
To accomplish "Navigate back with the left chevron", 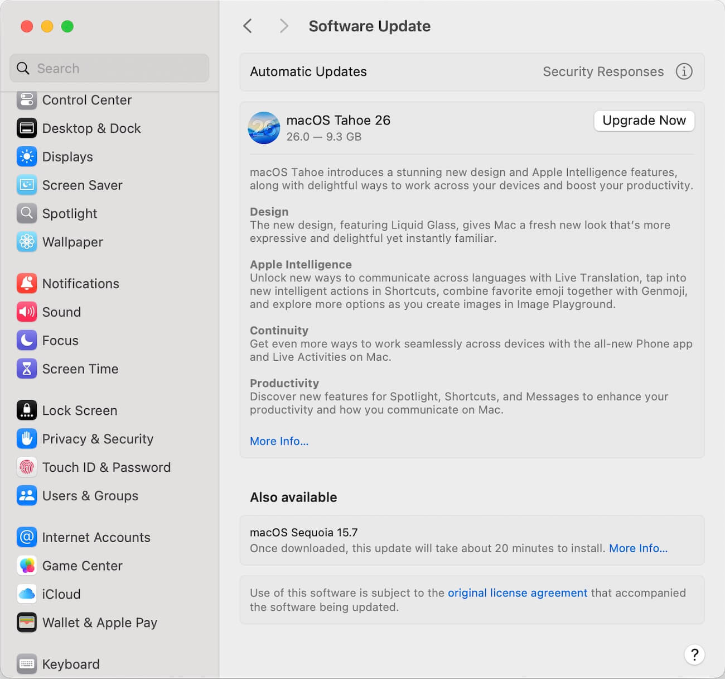I will pyautogui.click(x=248, y=26).
